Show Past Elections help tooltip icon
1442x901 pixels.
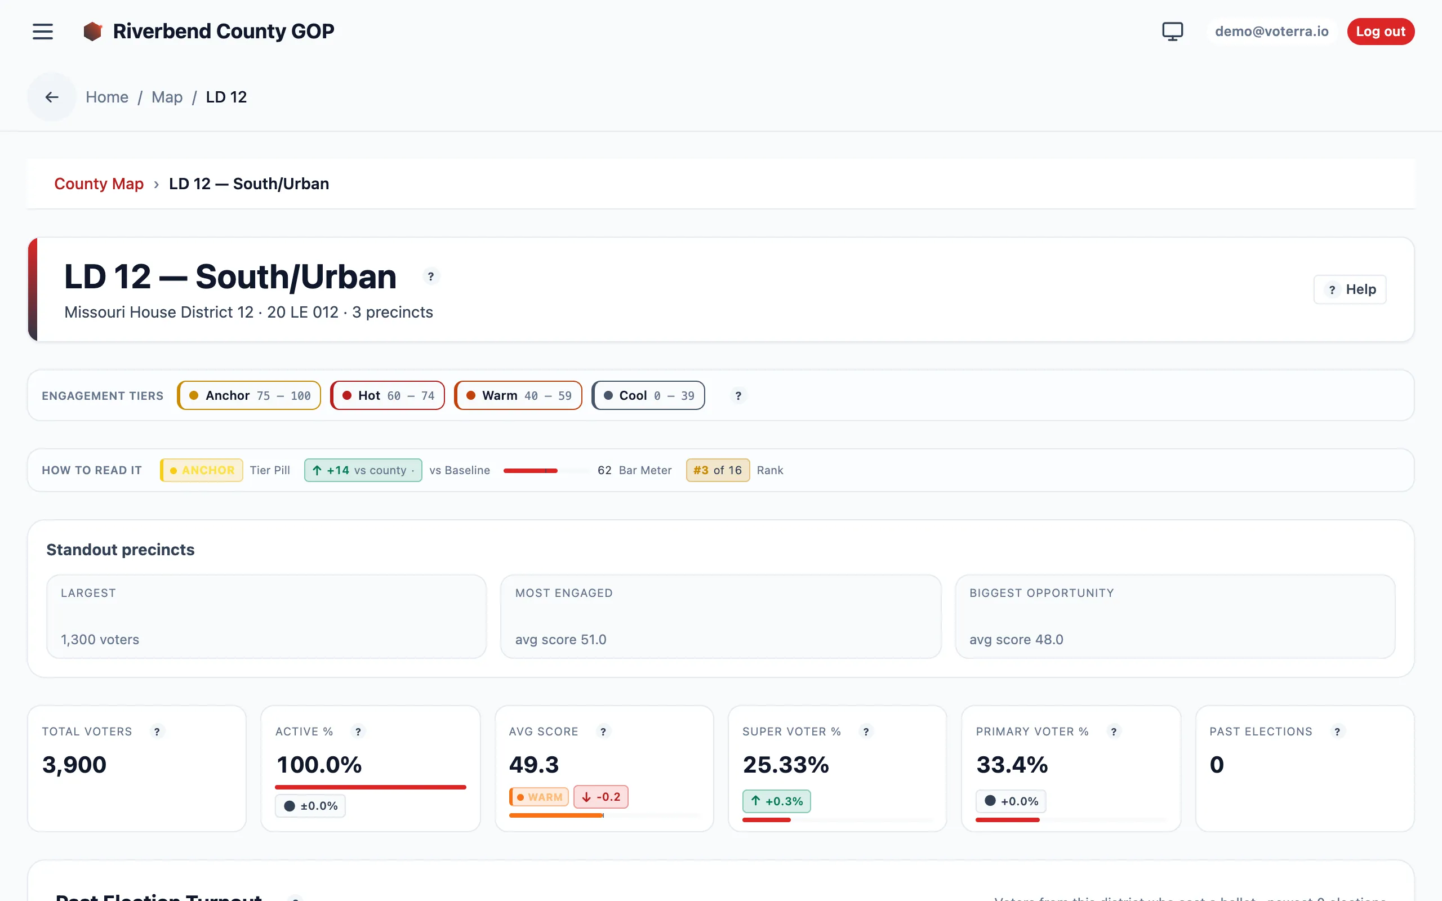coord(1337,731)
